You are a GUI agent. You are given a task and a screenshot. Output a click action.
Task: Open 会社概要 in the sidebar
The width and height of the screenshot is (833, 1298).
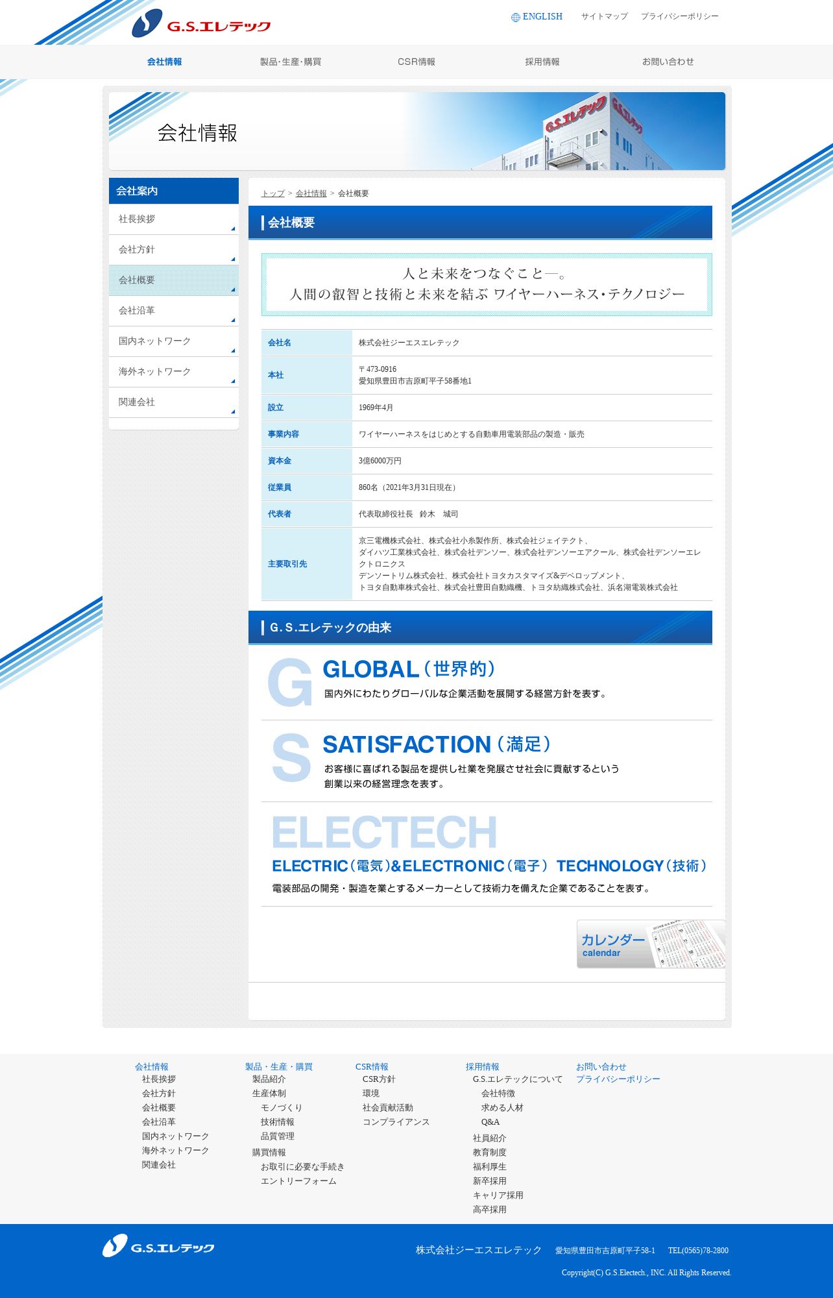point(174,280)
